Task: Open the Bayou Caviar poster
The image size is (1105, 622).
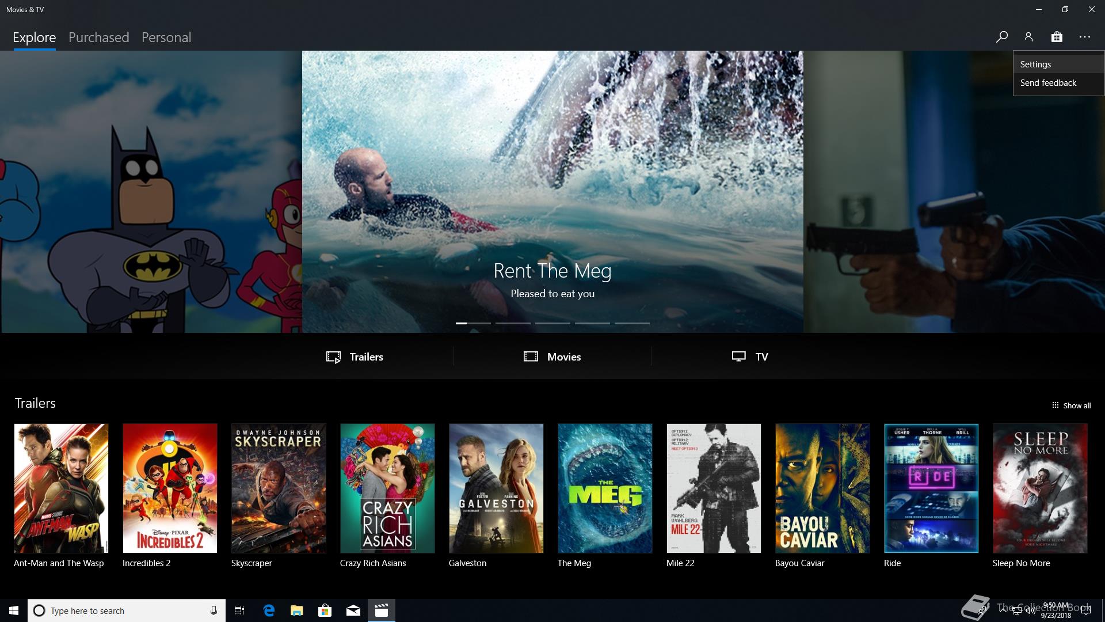Action: (822, 488)
